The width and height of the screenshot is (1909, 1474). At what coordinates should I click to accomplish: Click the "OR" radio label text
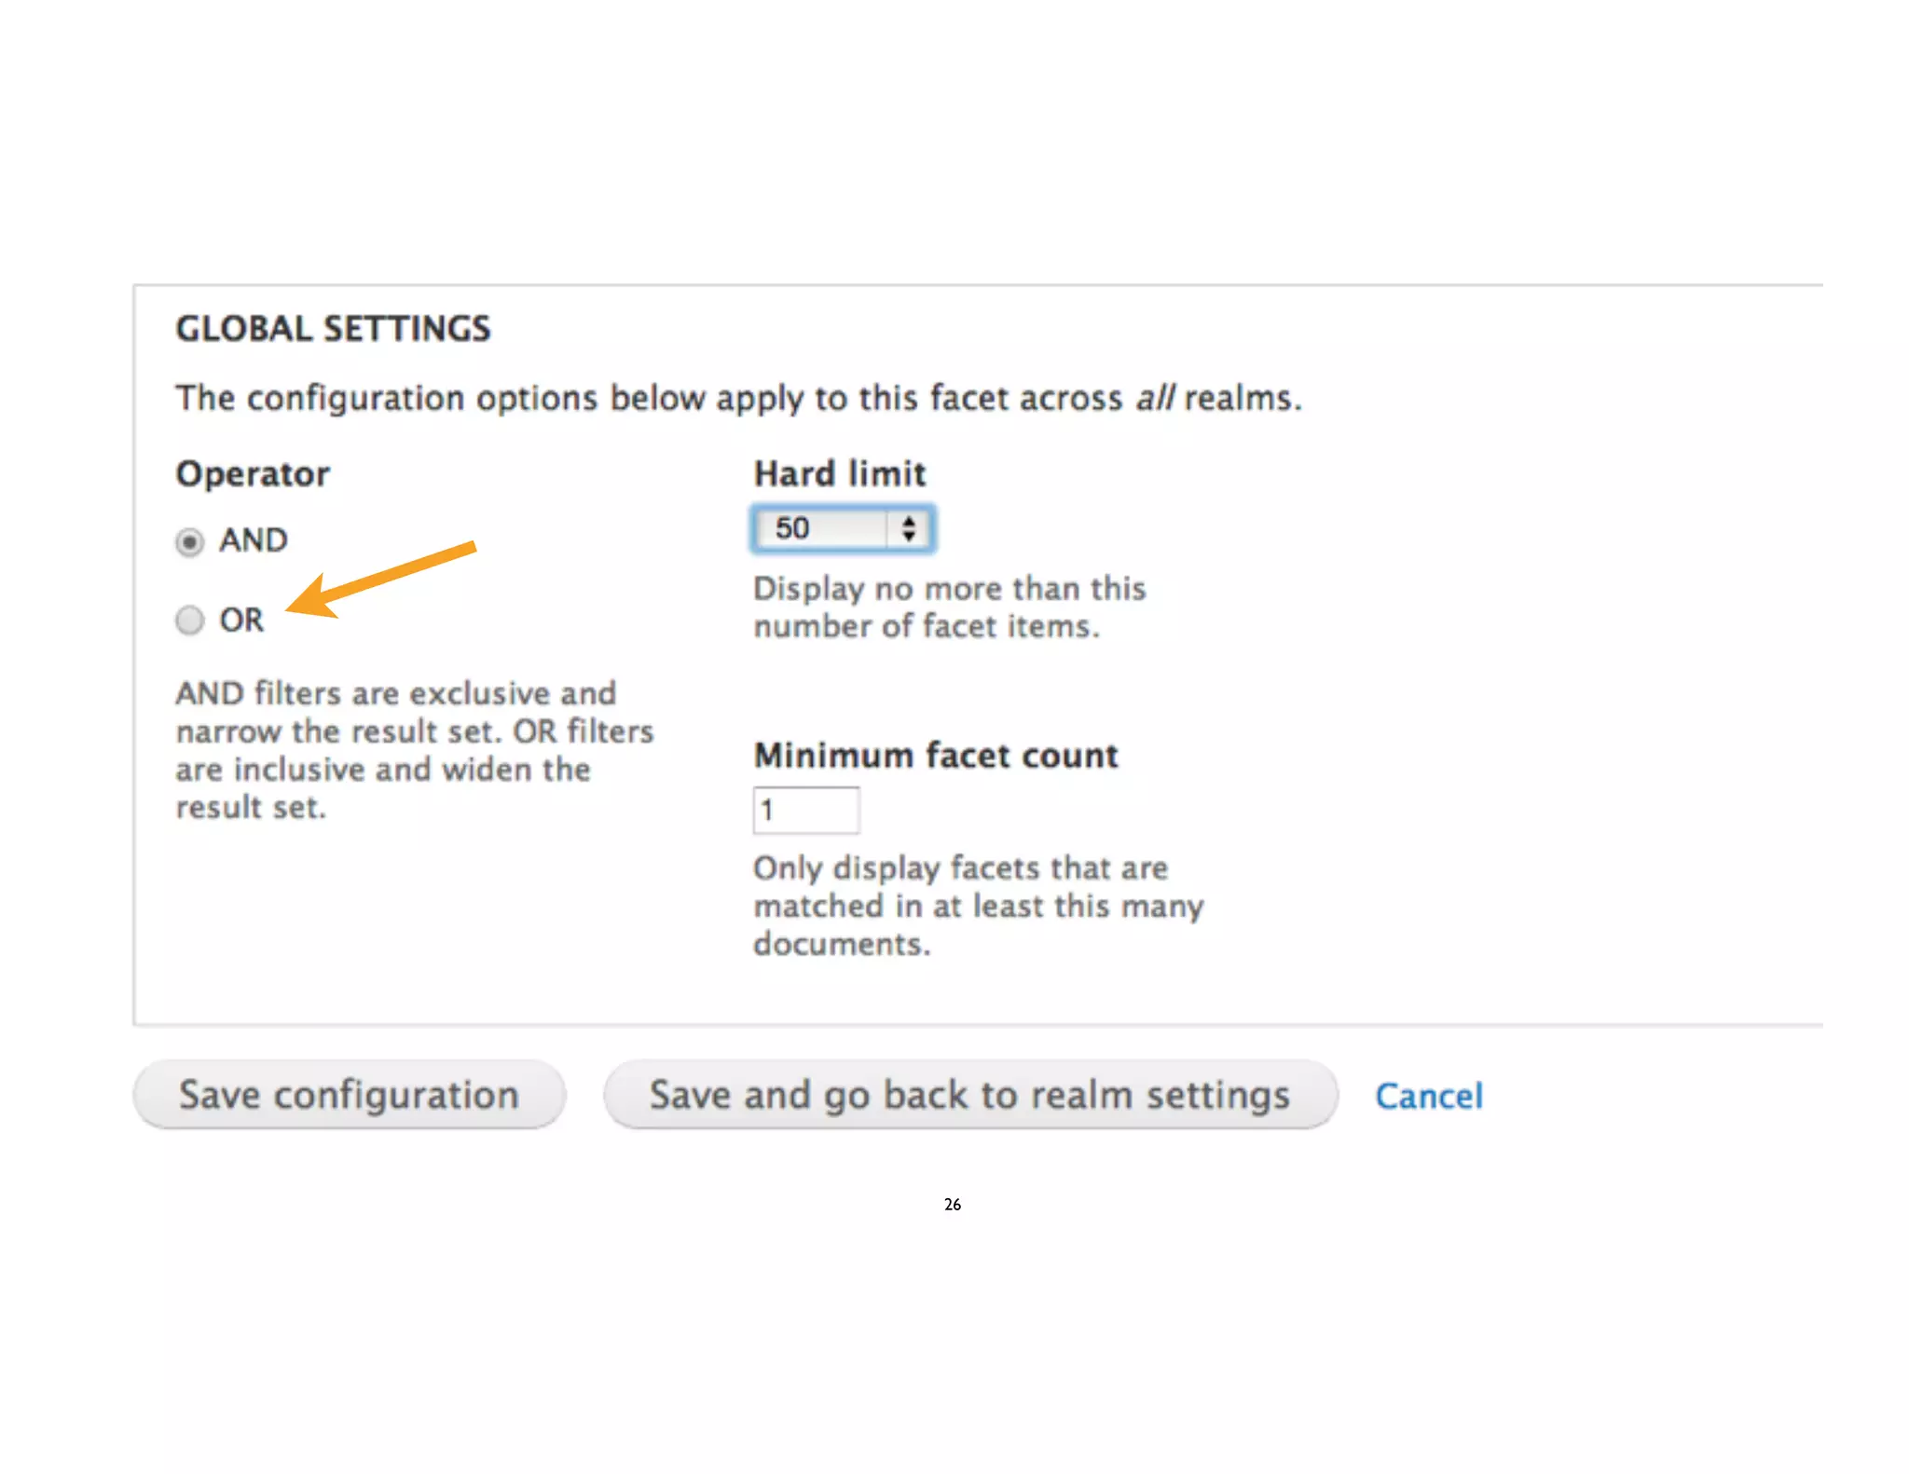[x=241, y=620]
